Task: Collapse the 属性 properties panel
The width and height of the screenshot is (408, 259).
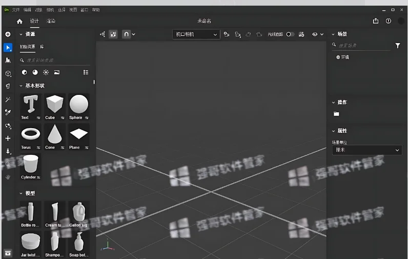Action: [333, 131]
